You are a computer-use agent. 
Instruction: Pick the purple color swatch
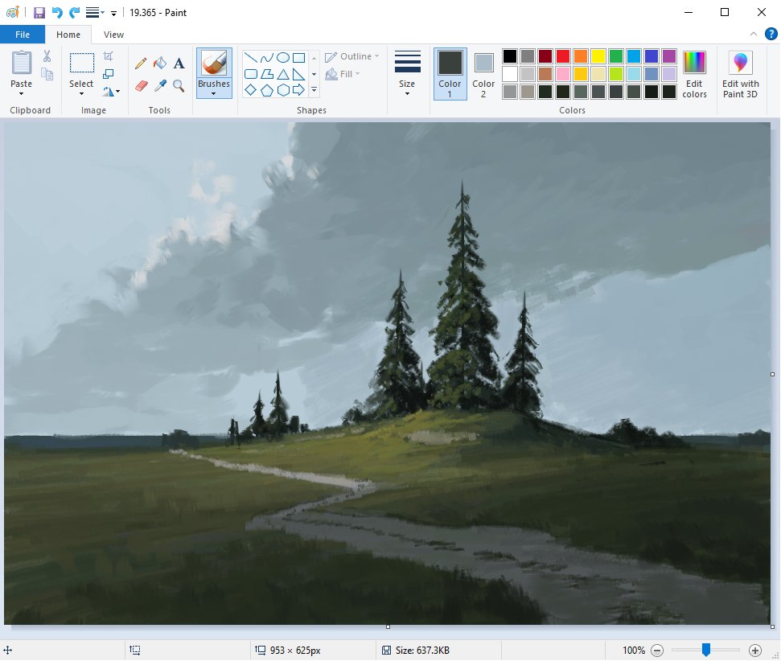(x=669, y=55)
